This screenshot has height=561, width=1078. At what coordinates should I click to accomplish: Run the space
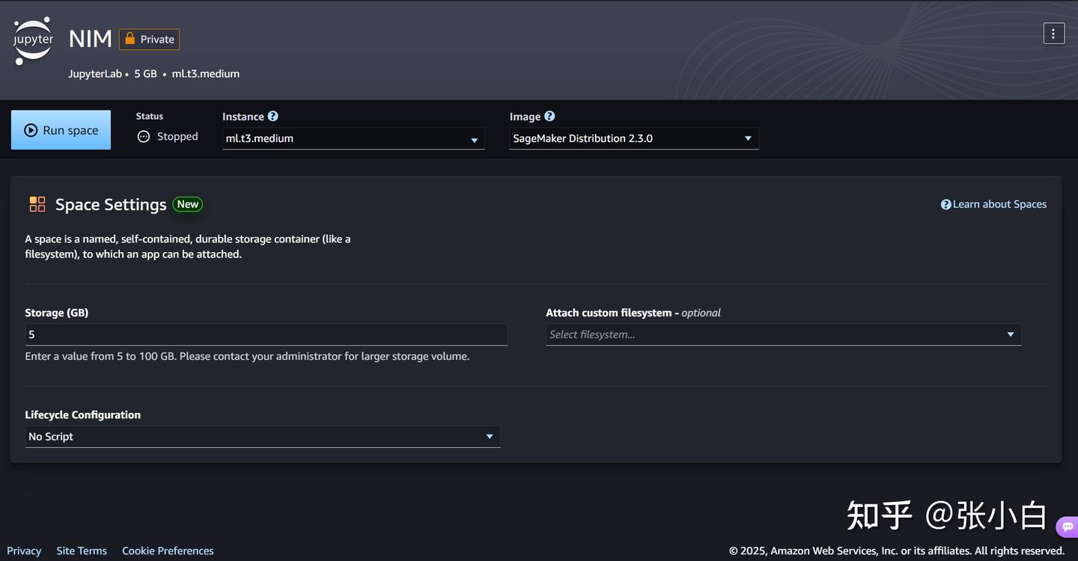(x=61, y=130)
